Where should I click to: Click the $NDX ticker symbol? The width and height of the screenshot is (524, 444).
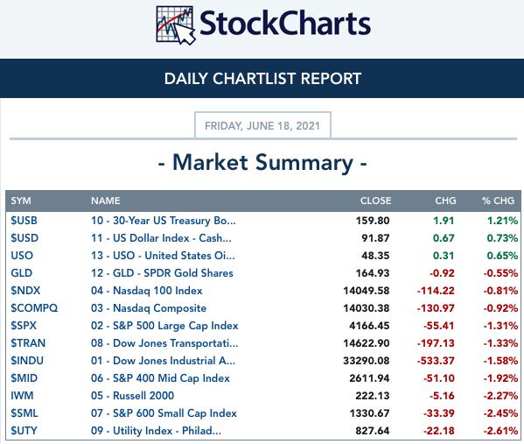[x=25, y=291]
